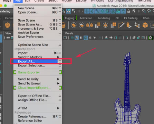
Task: Expand the Send to Mudbox submenu
Action: pos(58,57)
